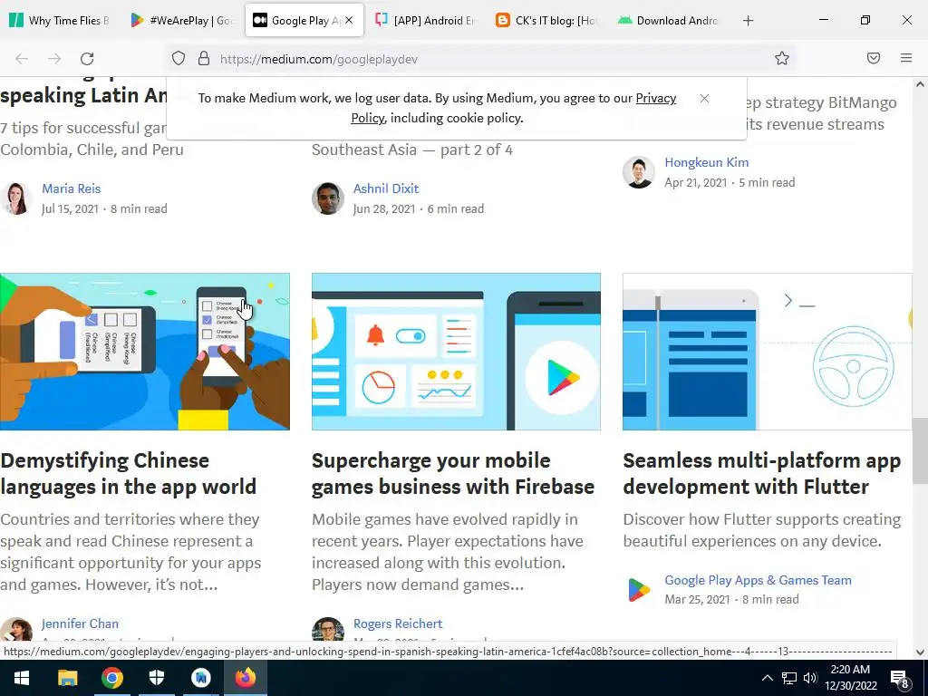Open Maria Reis author profile
Viewport: 928px width, 696px height.
(x=71, y=188)
